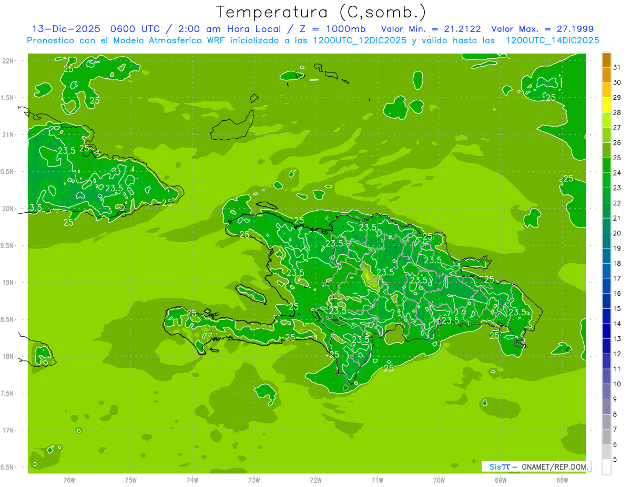631x487 pixels.
Task: Click "2:00 am Hora Local" text
Action: [229, 29]
